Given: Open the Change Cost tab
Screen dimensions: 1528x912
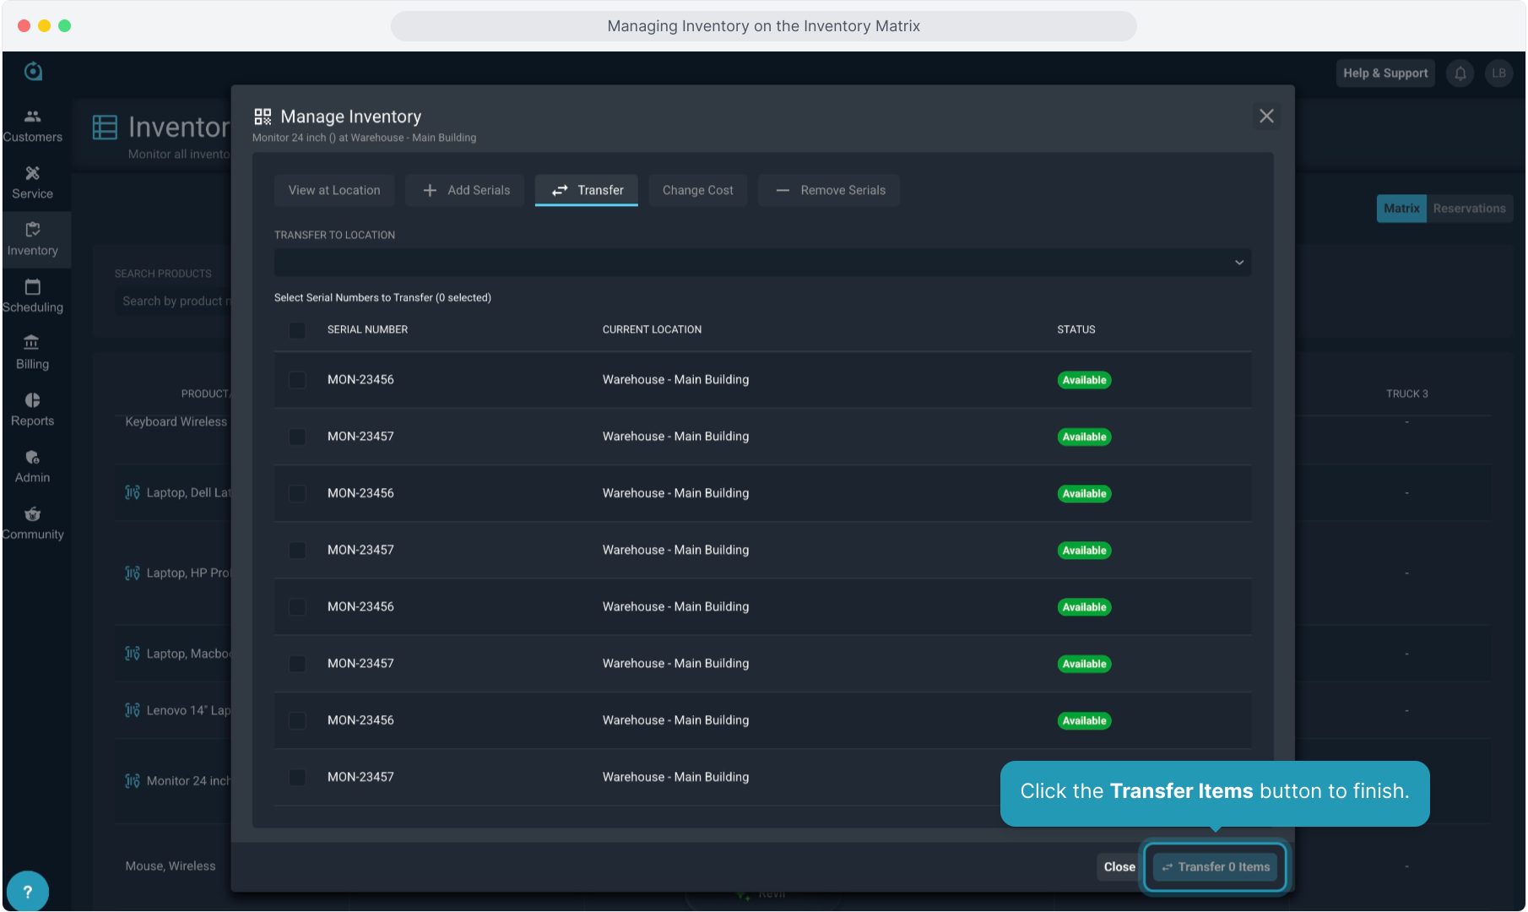Looking at the screenshot, I should click(x=697, y=191).
